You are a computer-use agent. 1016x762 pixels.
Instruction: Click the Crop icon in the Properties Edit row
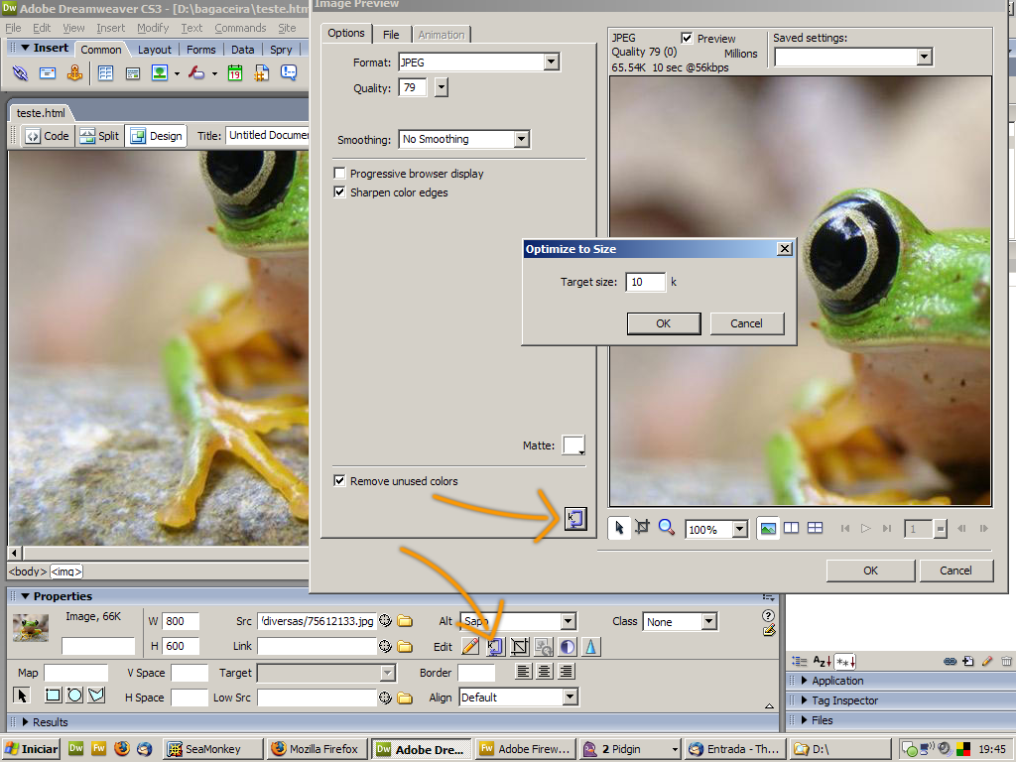[520, 646]
